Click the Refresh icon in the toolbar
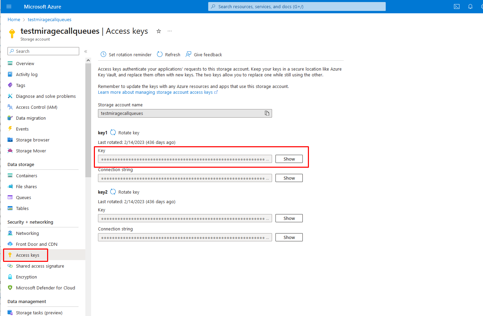Screen dimensions: 483x316 (160, 55)
